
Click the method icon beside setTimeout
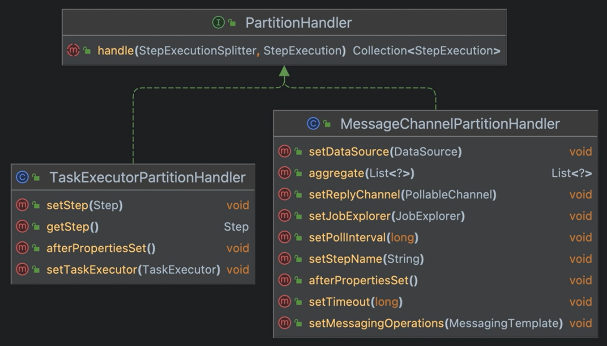pos(284,302)
